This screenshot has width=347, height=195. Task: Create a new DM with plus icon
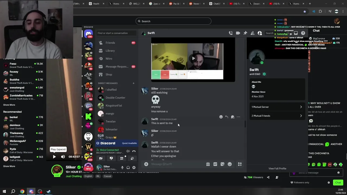[133, 83]
